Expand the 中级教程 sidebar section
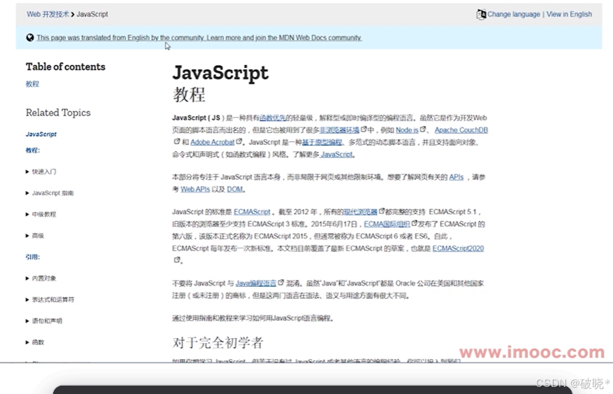 pos(41,214)
